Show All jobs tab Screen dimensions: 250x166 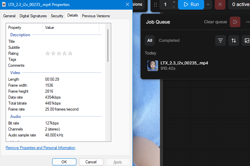(150, 41)
